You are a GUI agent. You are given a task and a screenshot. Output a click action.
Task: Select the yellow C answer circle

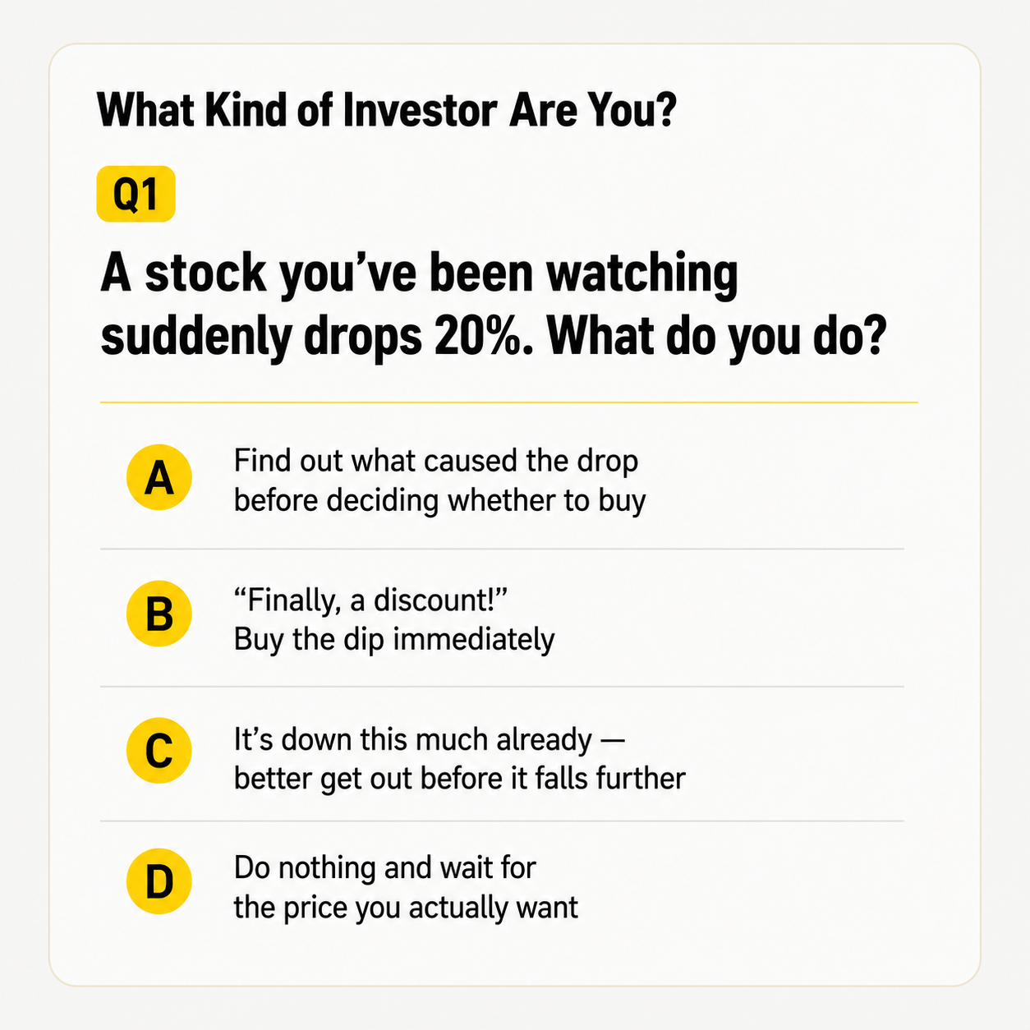click(x=159, y=750)
